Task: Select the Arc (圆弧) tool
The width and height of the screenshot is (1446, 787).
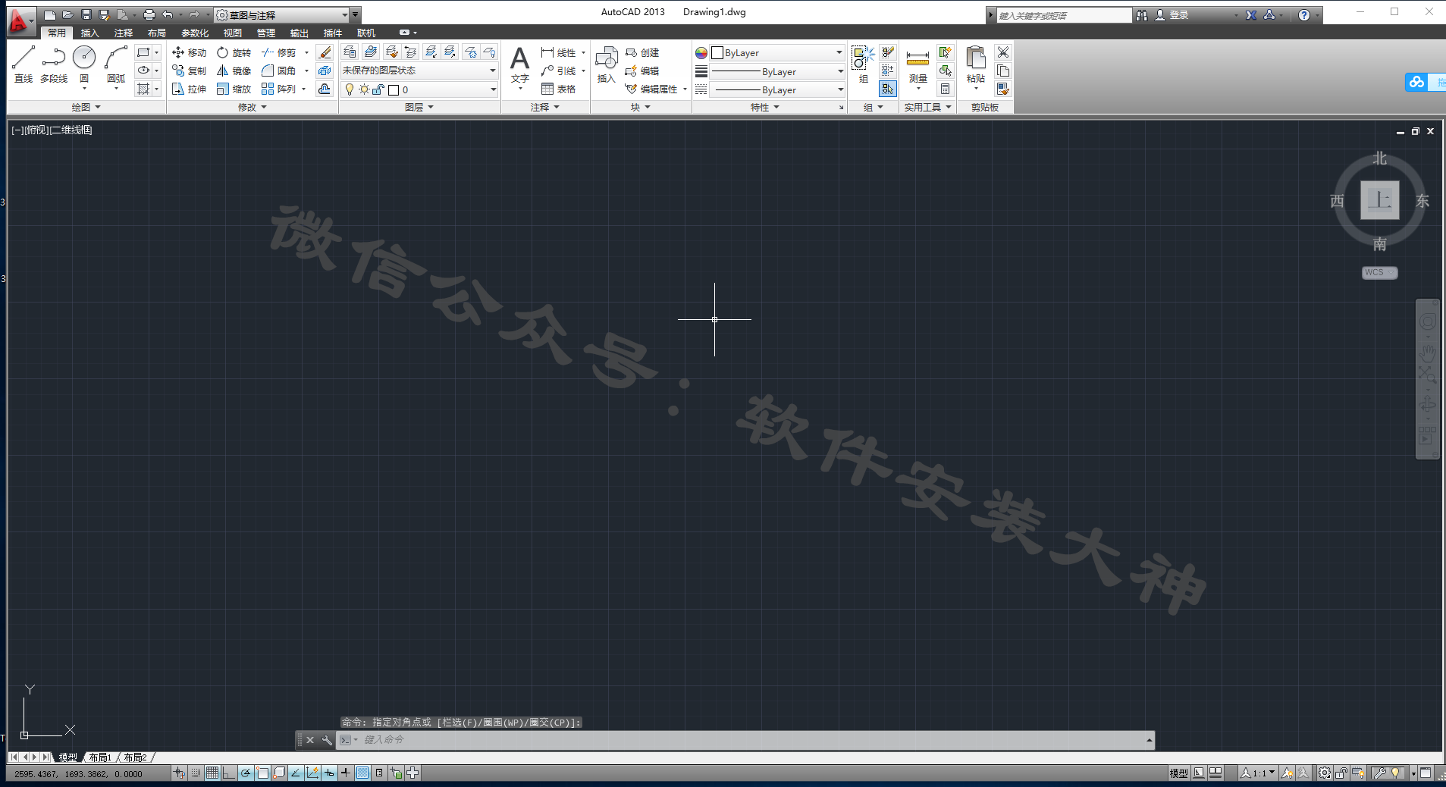Action: [116, 64]
